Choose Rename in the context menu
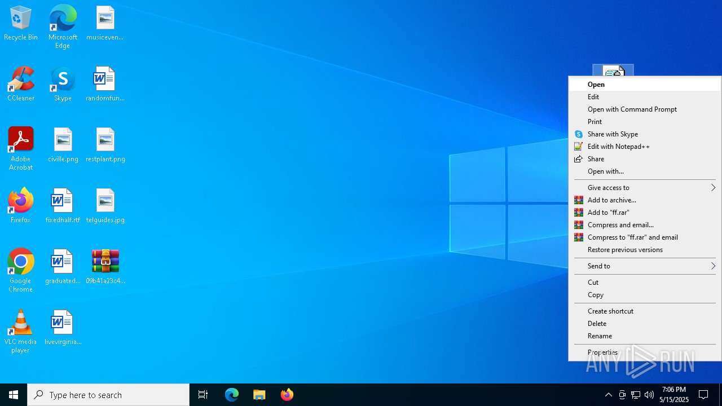Image resolution: width=722 pixels, height=406 pixels. coord(645,336)
